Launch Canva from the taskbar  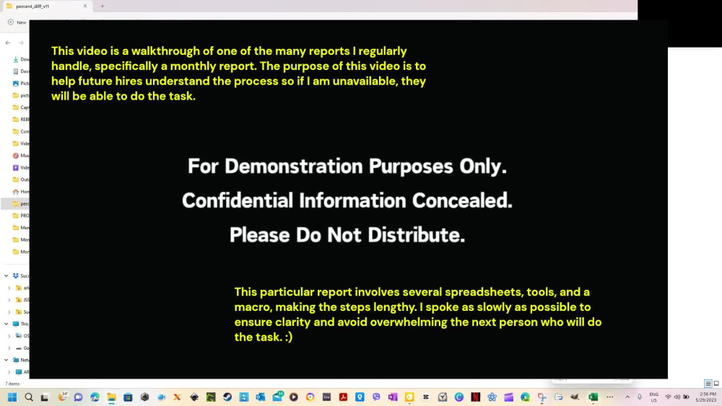(459, 397)
